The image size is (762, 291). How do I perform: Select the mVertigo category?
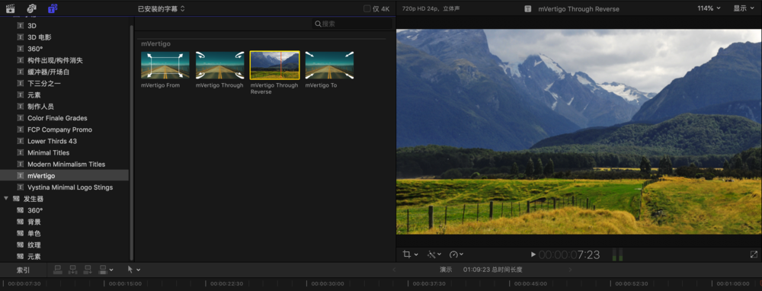[x=64, y=176]
